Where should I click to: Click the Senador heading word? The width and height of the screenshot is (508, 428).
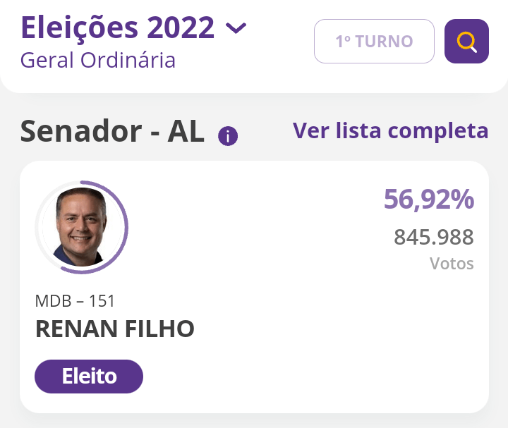79,131
